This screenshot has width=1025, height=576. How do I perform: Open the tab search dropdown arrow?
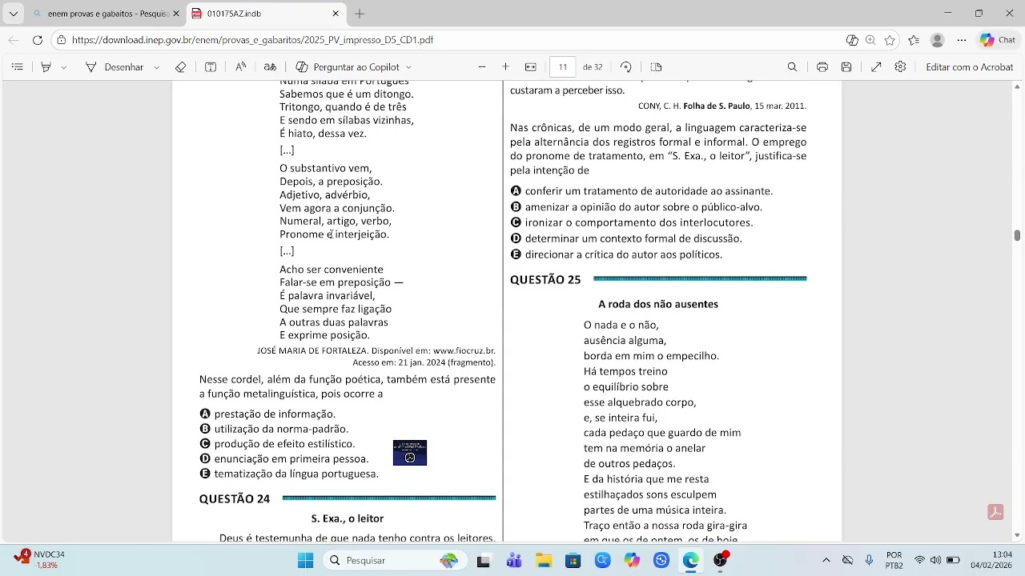(x=14, y=14)
